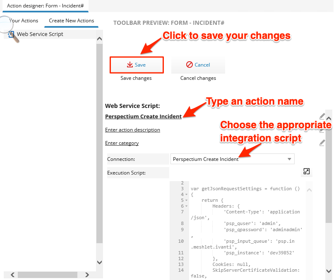This screenshot has width=336, height=280.
Task: Click the 'return {' code line
Action: click(x=212, y=200)
